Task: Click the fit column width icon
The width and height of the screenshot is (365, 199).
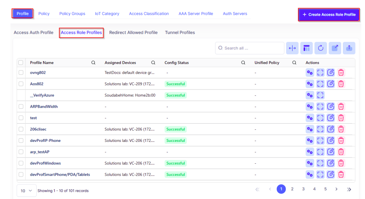Action: tap(292, 48)
